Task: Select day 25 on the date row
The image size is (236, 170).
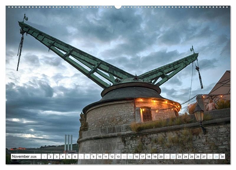Action: point(191,156)
